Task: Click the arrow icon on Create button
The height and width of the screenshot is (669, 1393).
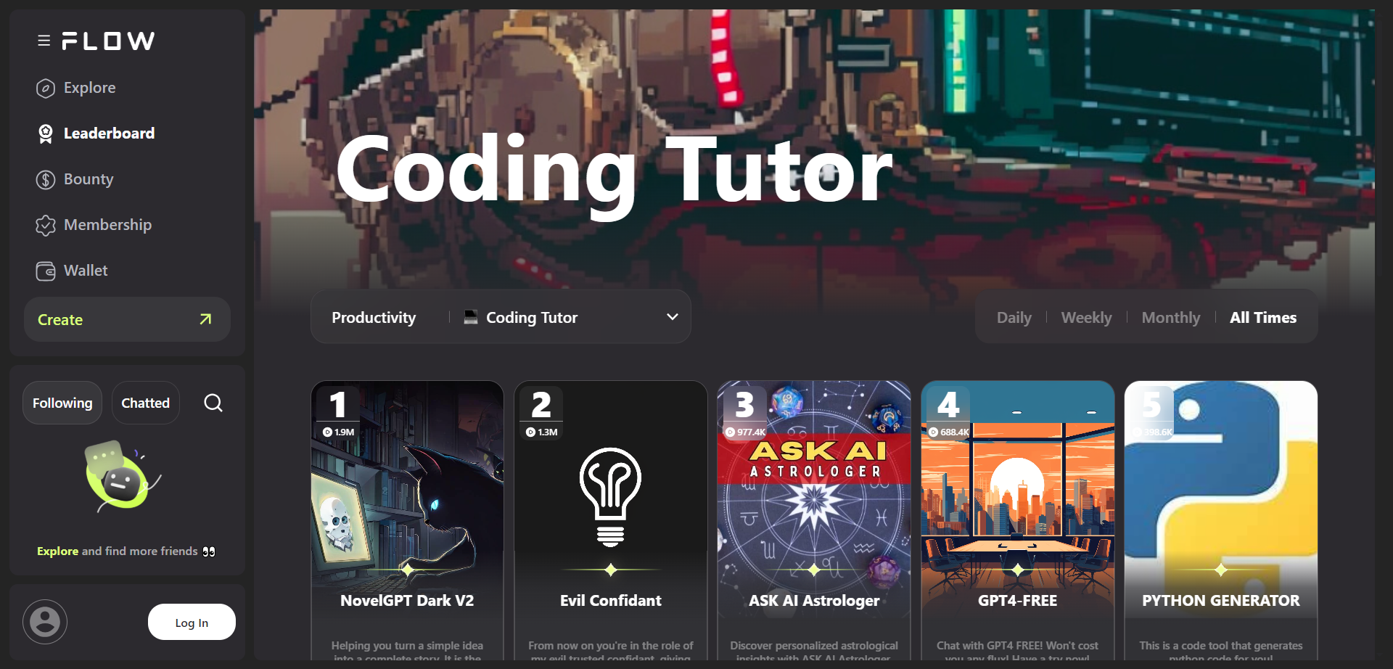Action: click(x=205, y=319)
